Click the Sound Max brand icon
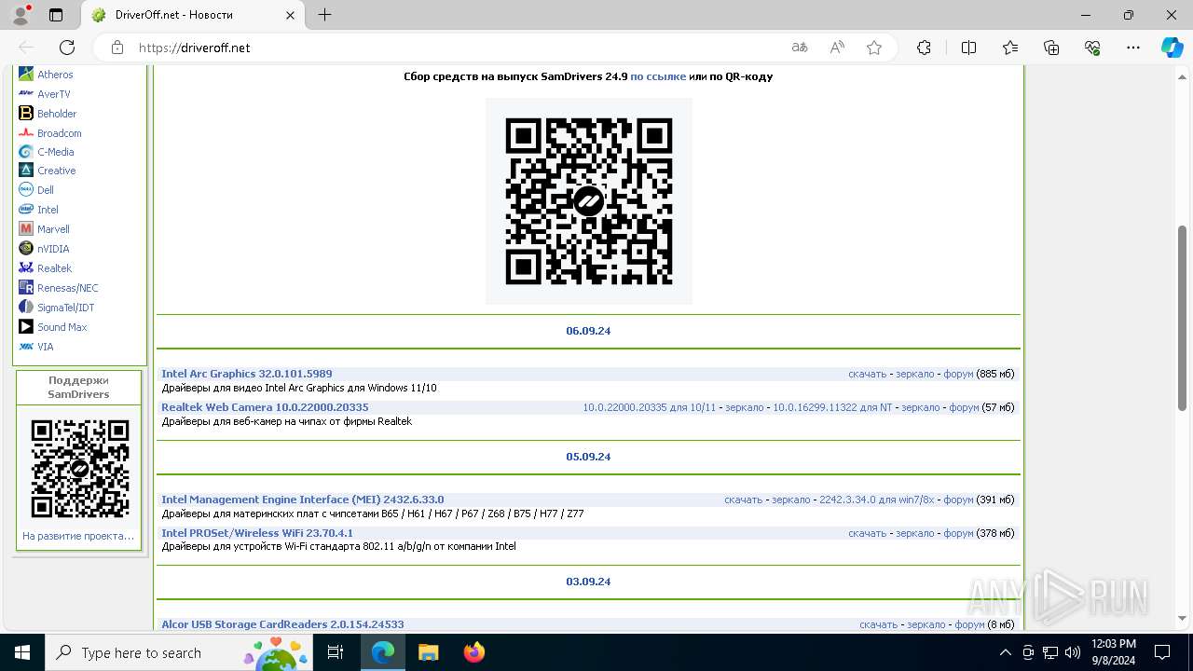Image resolution: width=1193 pixels, height=671 pixels. (26, 327)
